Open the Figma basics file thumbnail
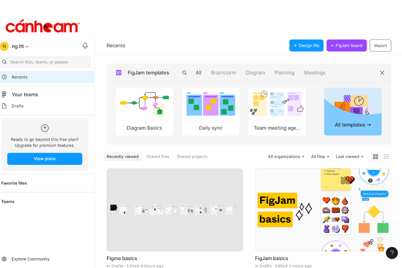Screen dimensions: 402x268 coord(175,210)
